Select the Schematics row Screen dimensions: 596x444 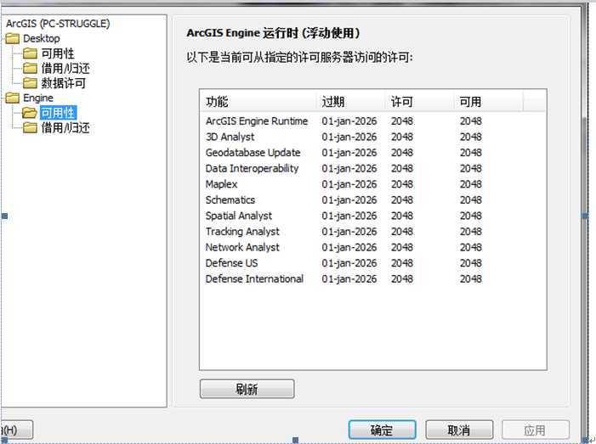click(x=372, y=200)
